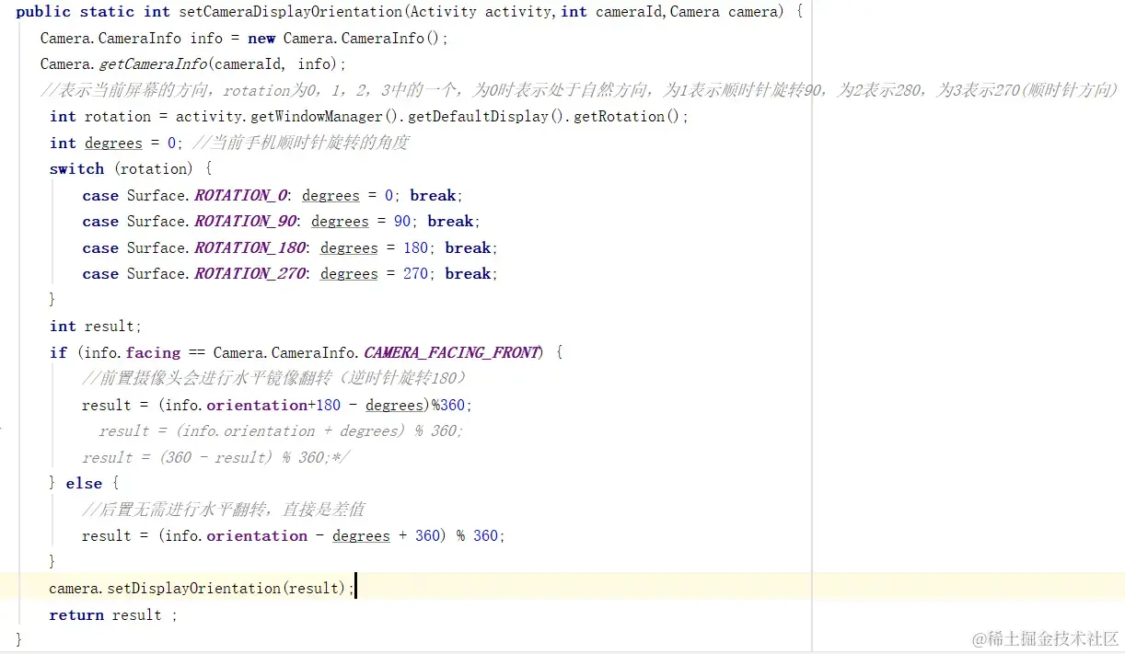Click commented line "(360 - result) % 360"
The width and height of the screenshot is (1125, 654).
tap(239, 457)
